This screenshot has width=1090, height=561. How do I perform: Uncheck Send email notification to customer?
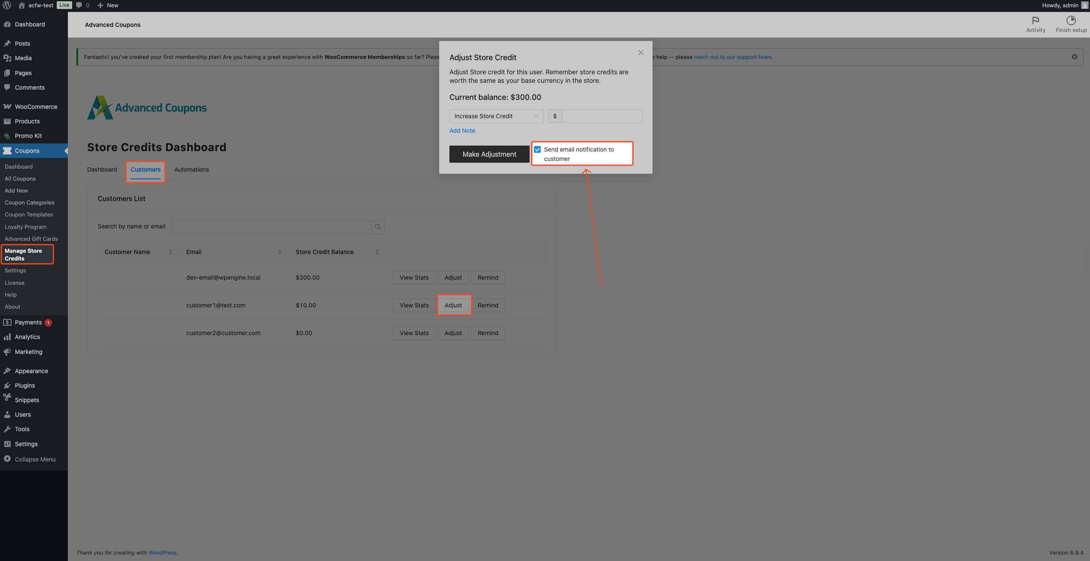538,149
